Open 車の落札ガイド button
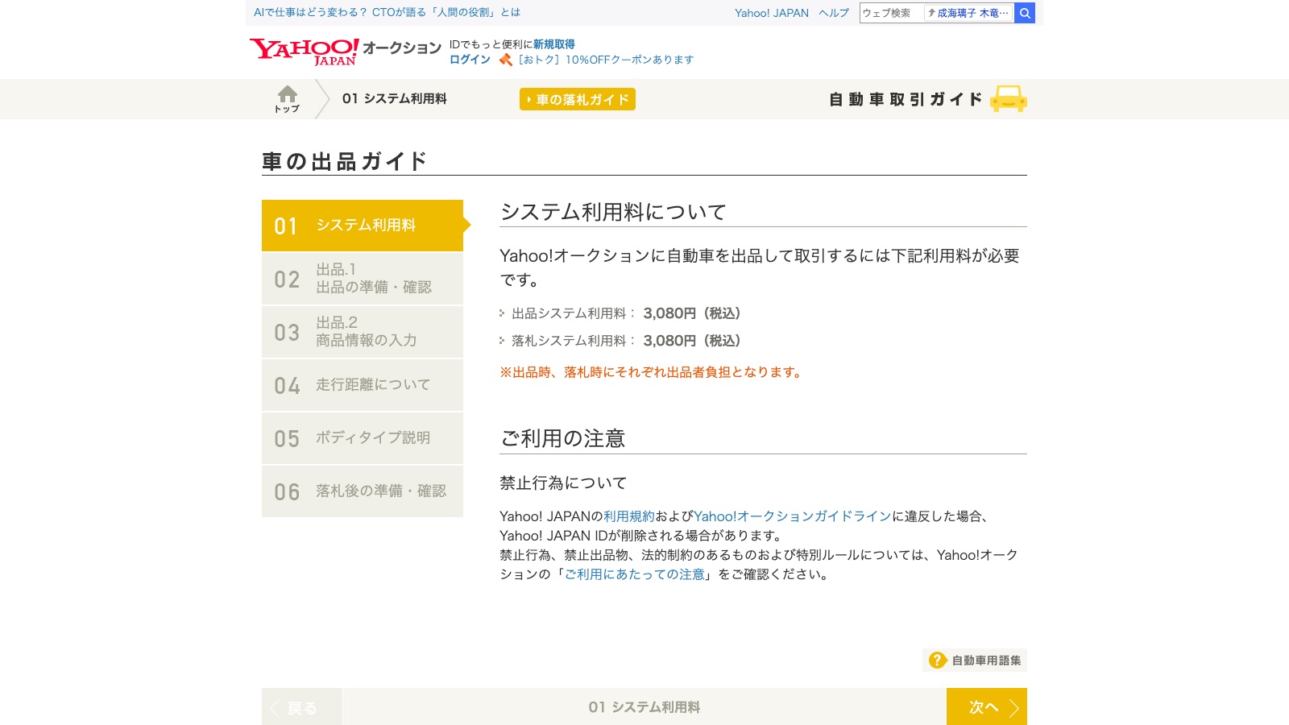Screen dimensions: 1289x725 pos(578,99)
